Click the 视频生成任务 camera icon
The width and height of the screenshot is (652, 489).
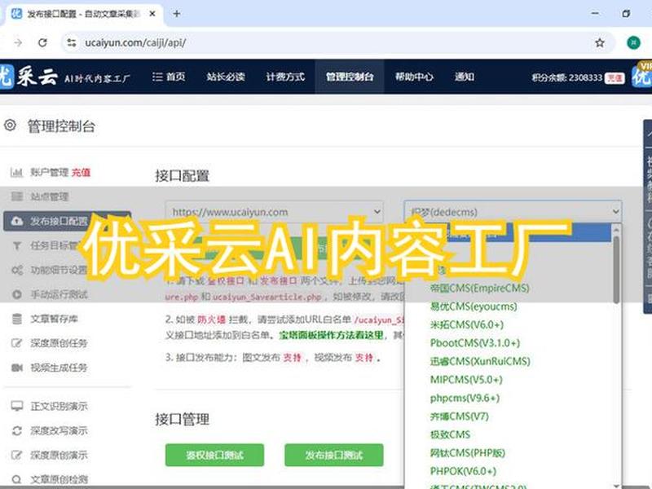click(x=16, y=368)
